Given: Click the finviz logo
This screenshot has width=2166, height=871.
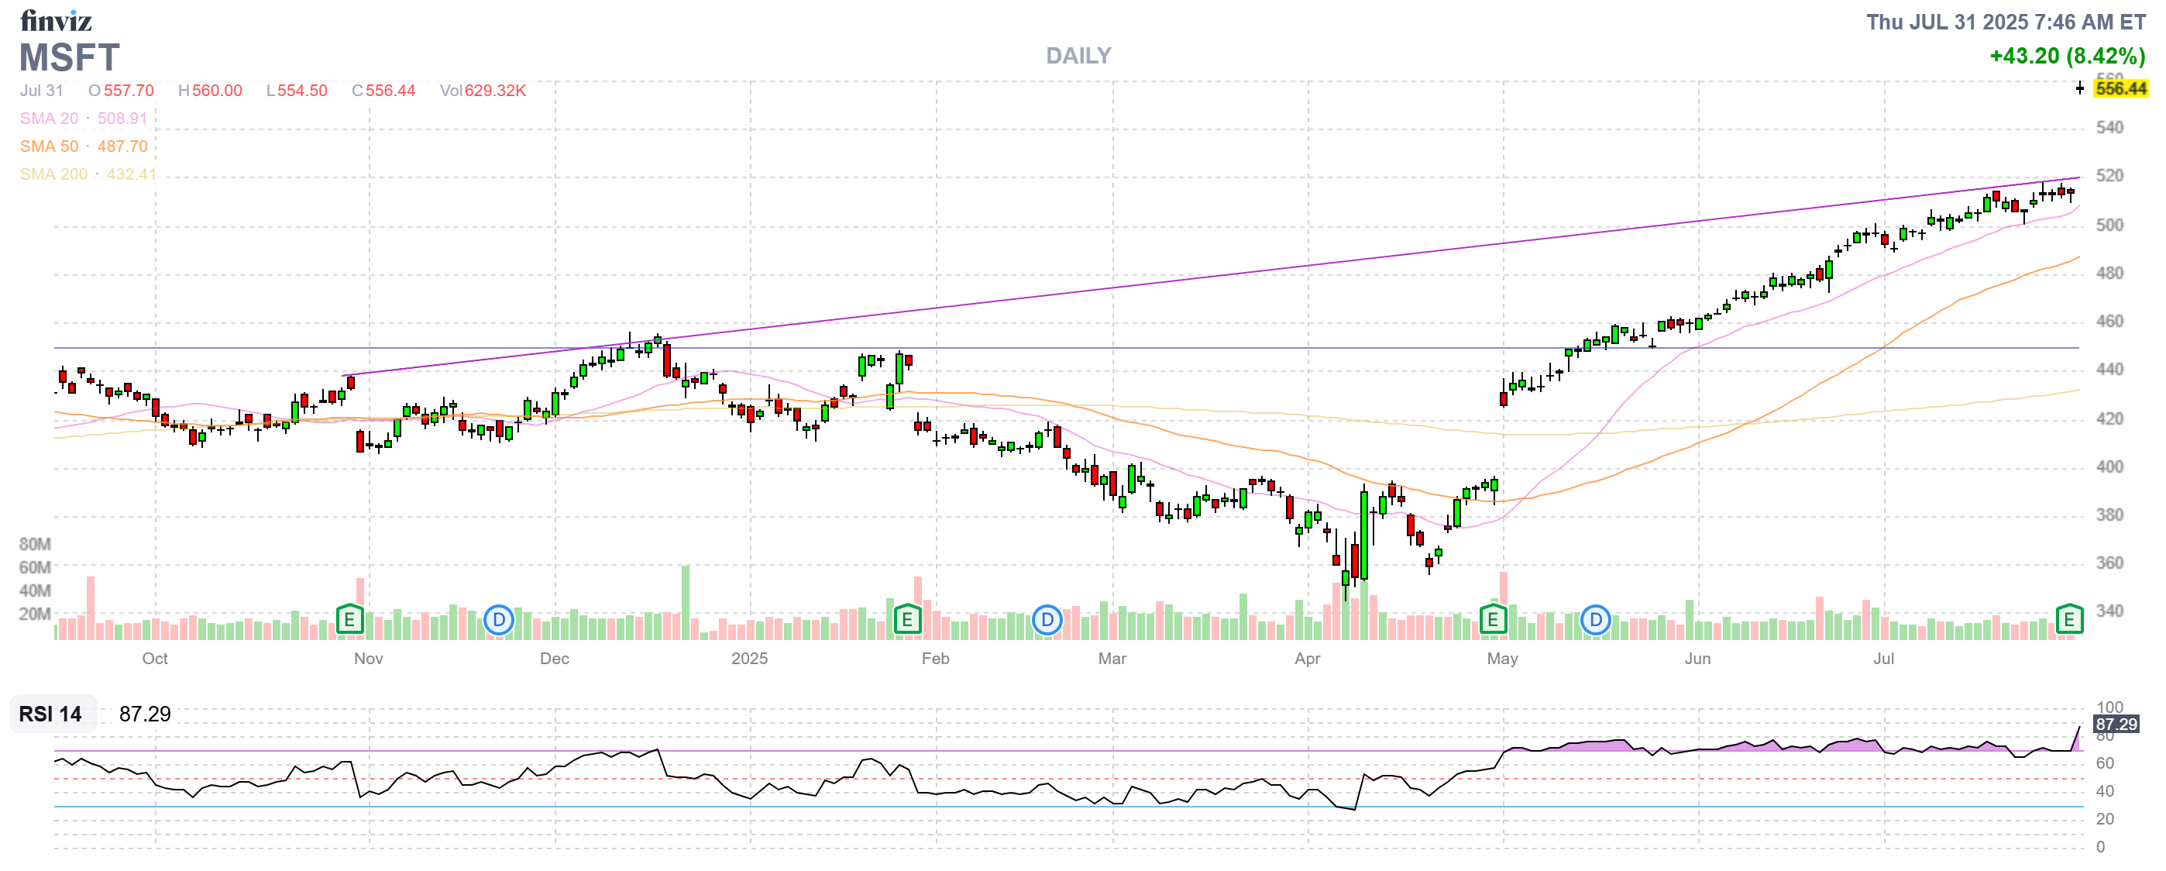Looking at the screenshot, I should 56,20.
